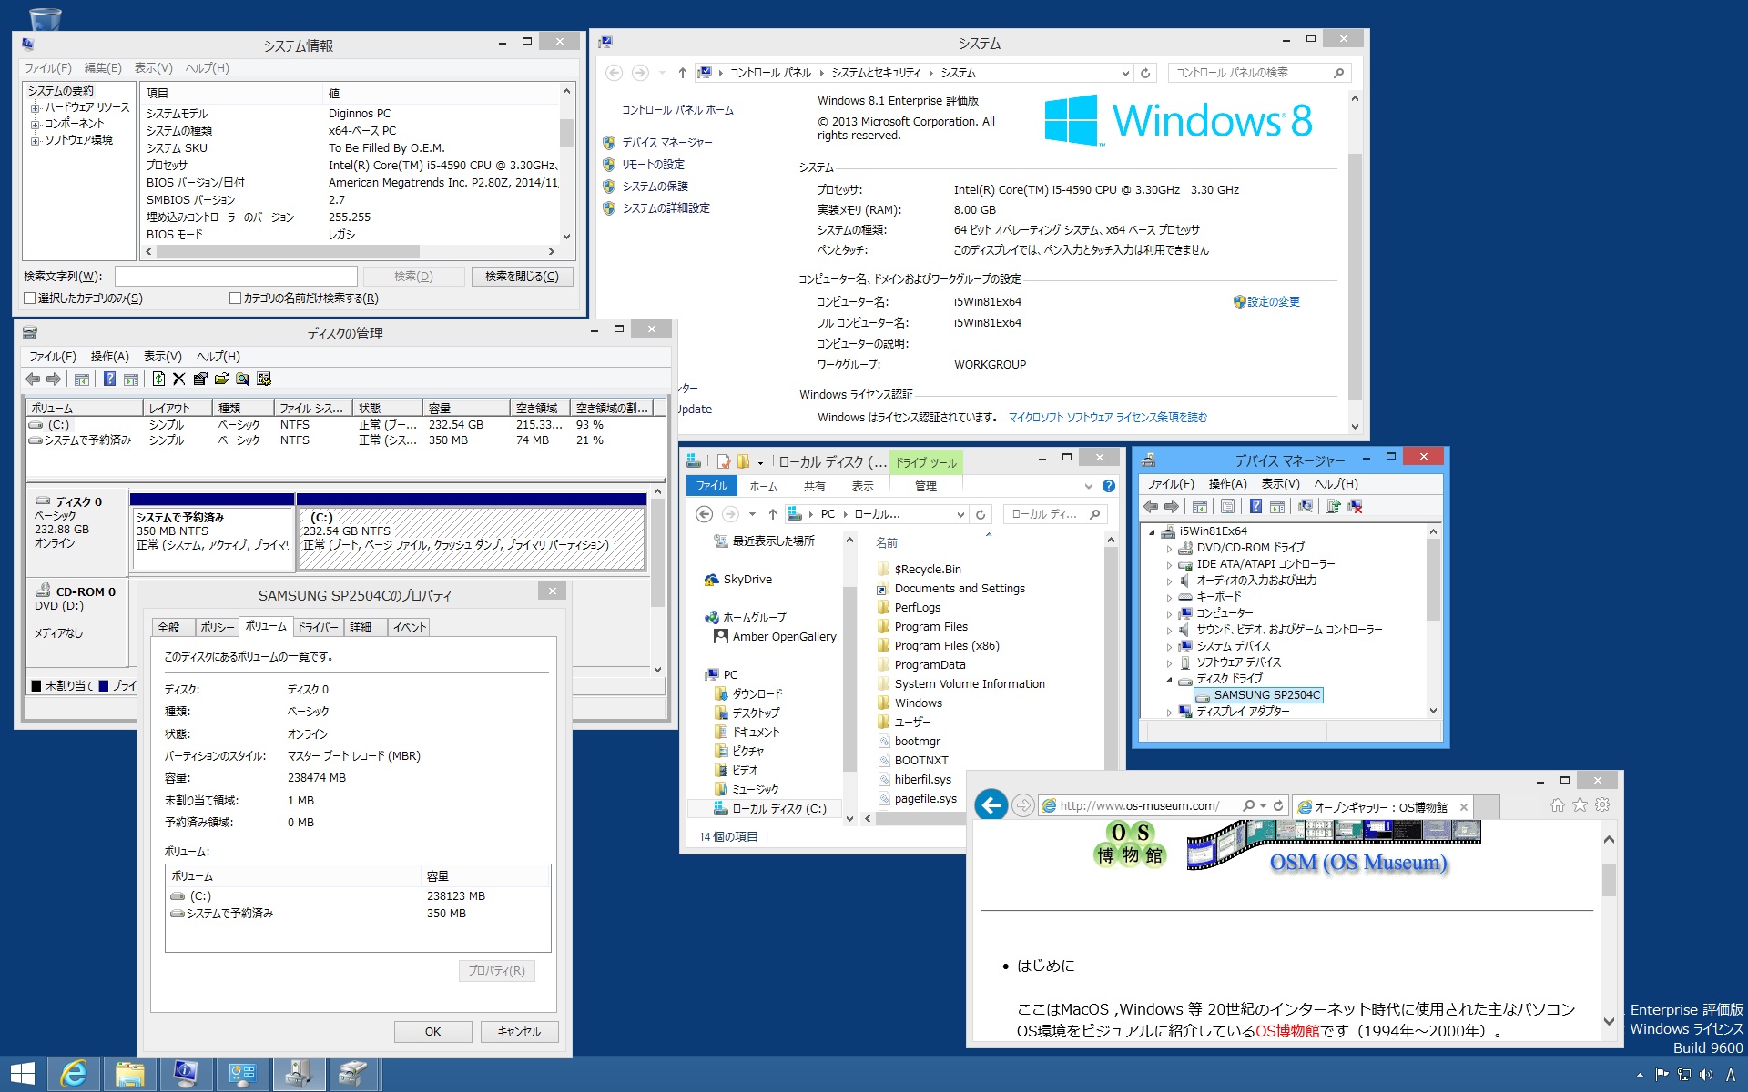This screenshot has width=1748, height=1092.
Task: Click the Up arrow in the System window navigation
Action: click(682, 73)
